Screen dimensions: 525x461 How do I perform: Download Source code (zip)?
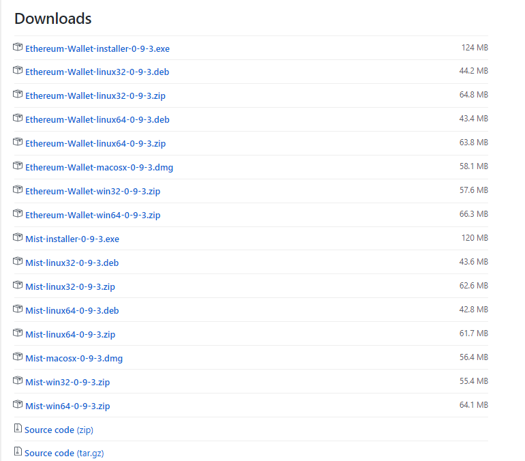[59, 430]
